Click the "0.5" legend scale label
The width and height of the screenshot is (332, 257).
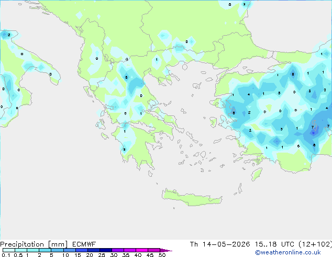[x=18, y=255]
